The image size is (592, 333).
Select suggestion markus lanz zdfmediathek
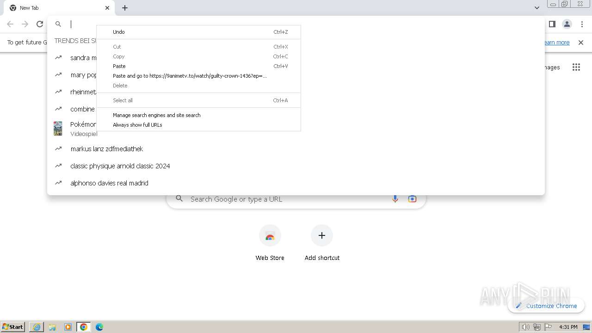(x=296, y=149)
